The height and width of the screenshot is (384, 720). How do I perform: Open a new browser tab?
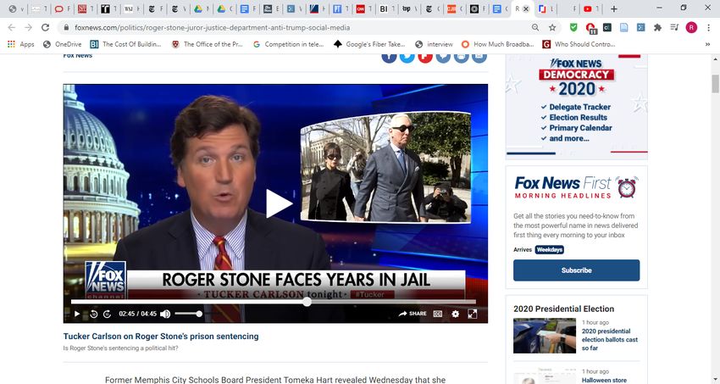(x=613, y=8)
